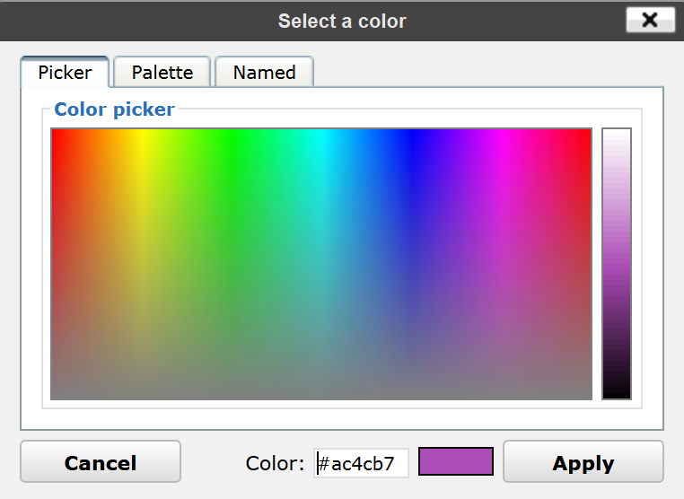The height and width of the screenshot is (499, 684).
Task: Choose red at top-left corner of color field
Action: click(x=54, y=132)
